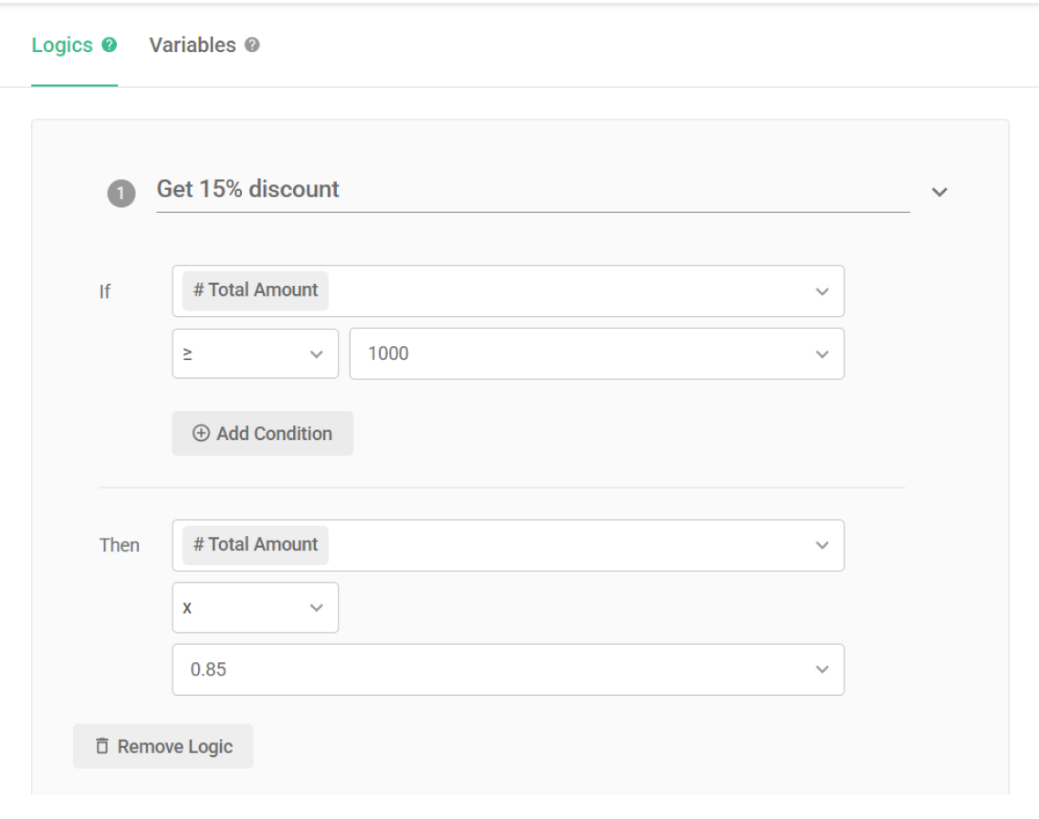Collapse the Get 15% discount logic section
This screenshot has width=1039, height=819.
click(x=939, y=192)
